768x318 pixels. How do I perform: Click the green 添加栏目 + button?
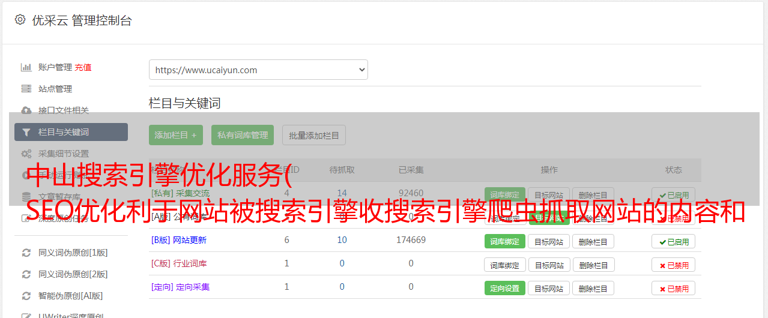[x=176, y=135]
